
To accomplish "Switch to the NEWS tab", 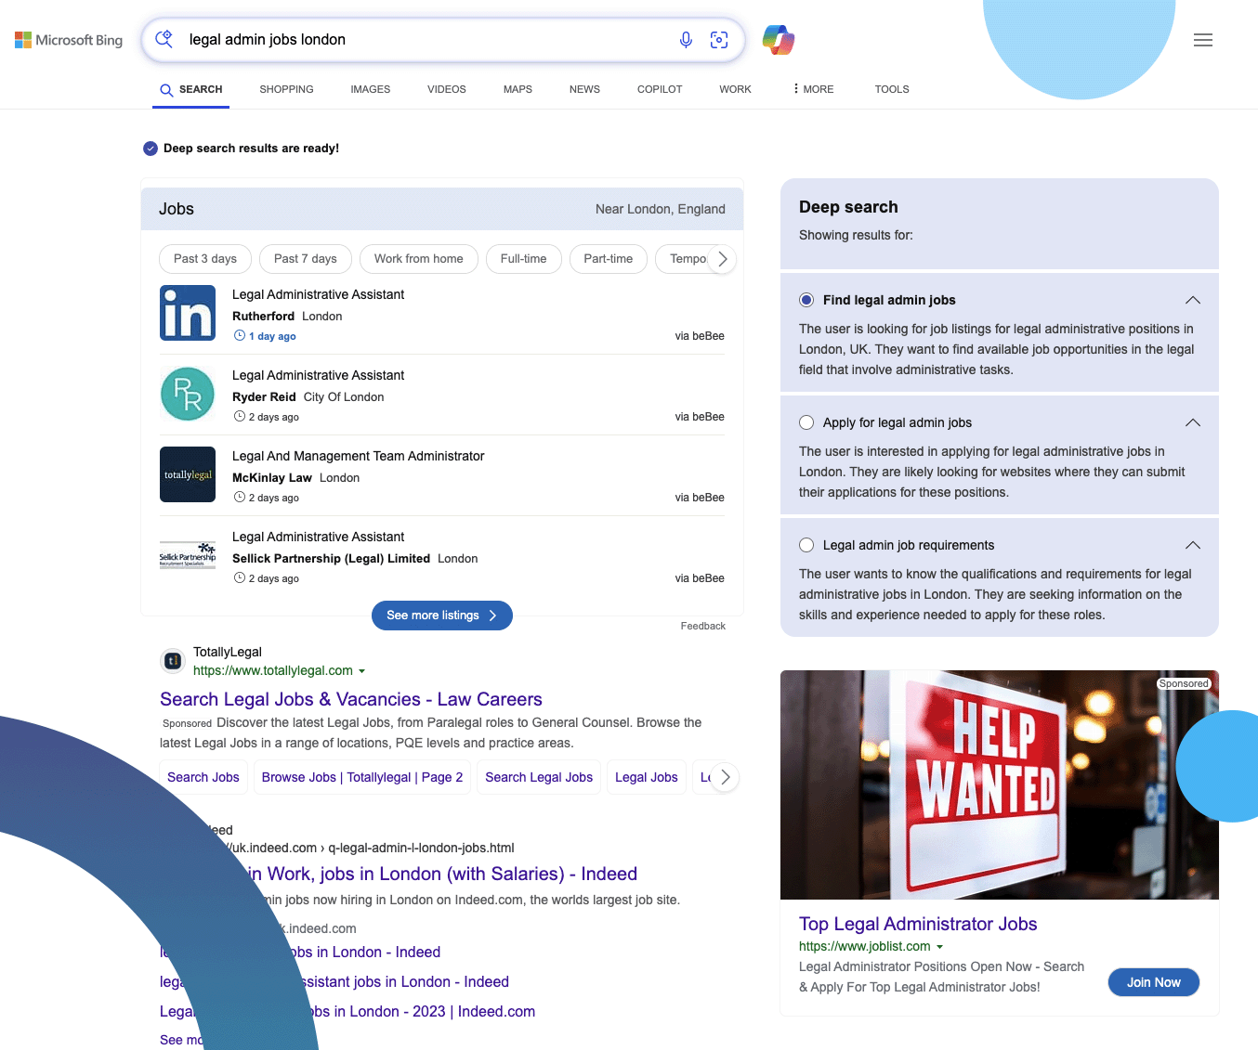I will point(584,89).
